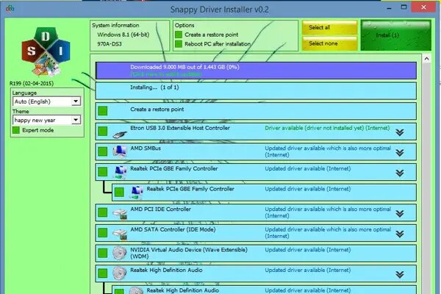Viewport: 441px width, 294px height.
Task: Toggle Create a restore point in Options
Action: point(179,35)
